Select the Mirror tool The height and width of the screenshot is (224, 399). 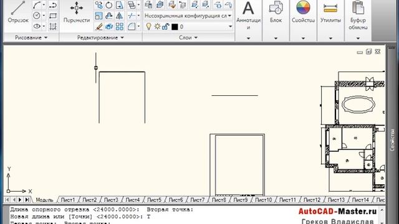point(119,16)
